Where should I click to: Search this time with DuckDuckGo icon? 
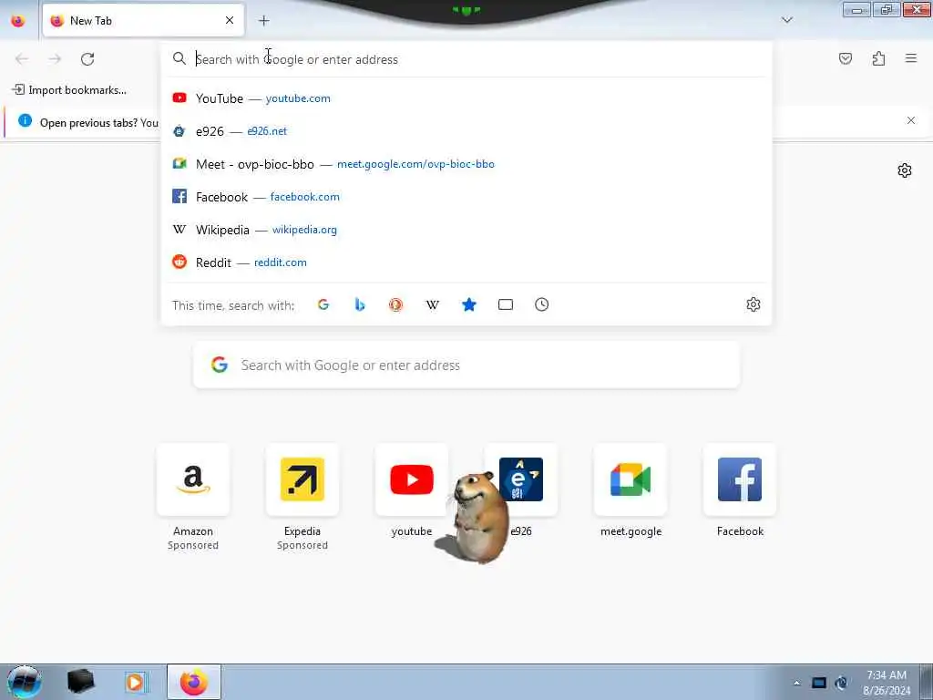click(x=395, y=304)
